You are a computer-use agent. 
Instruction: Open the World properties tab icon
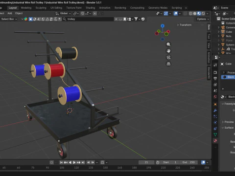[215, 97]
